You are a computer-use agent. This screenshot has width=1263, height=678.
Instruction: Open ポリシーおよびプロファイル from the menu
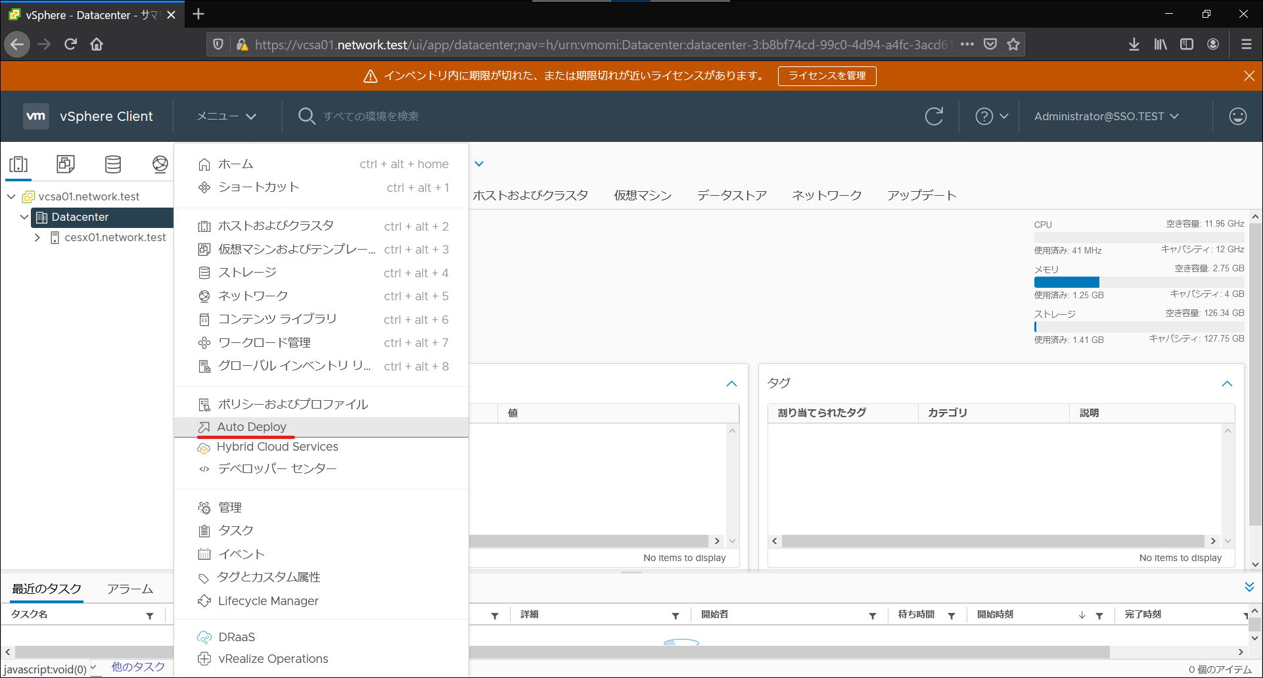pyautogui.click(x=322, y=404)
